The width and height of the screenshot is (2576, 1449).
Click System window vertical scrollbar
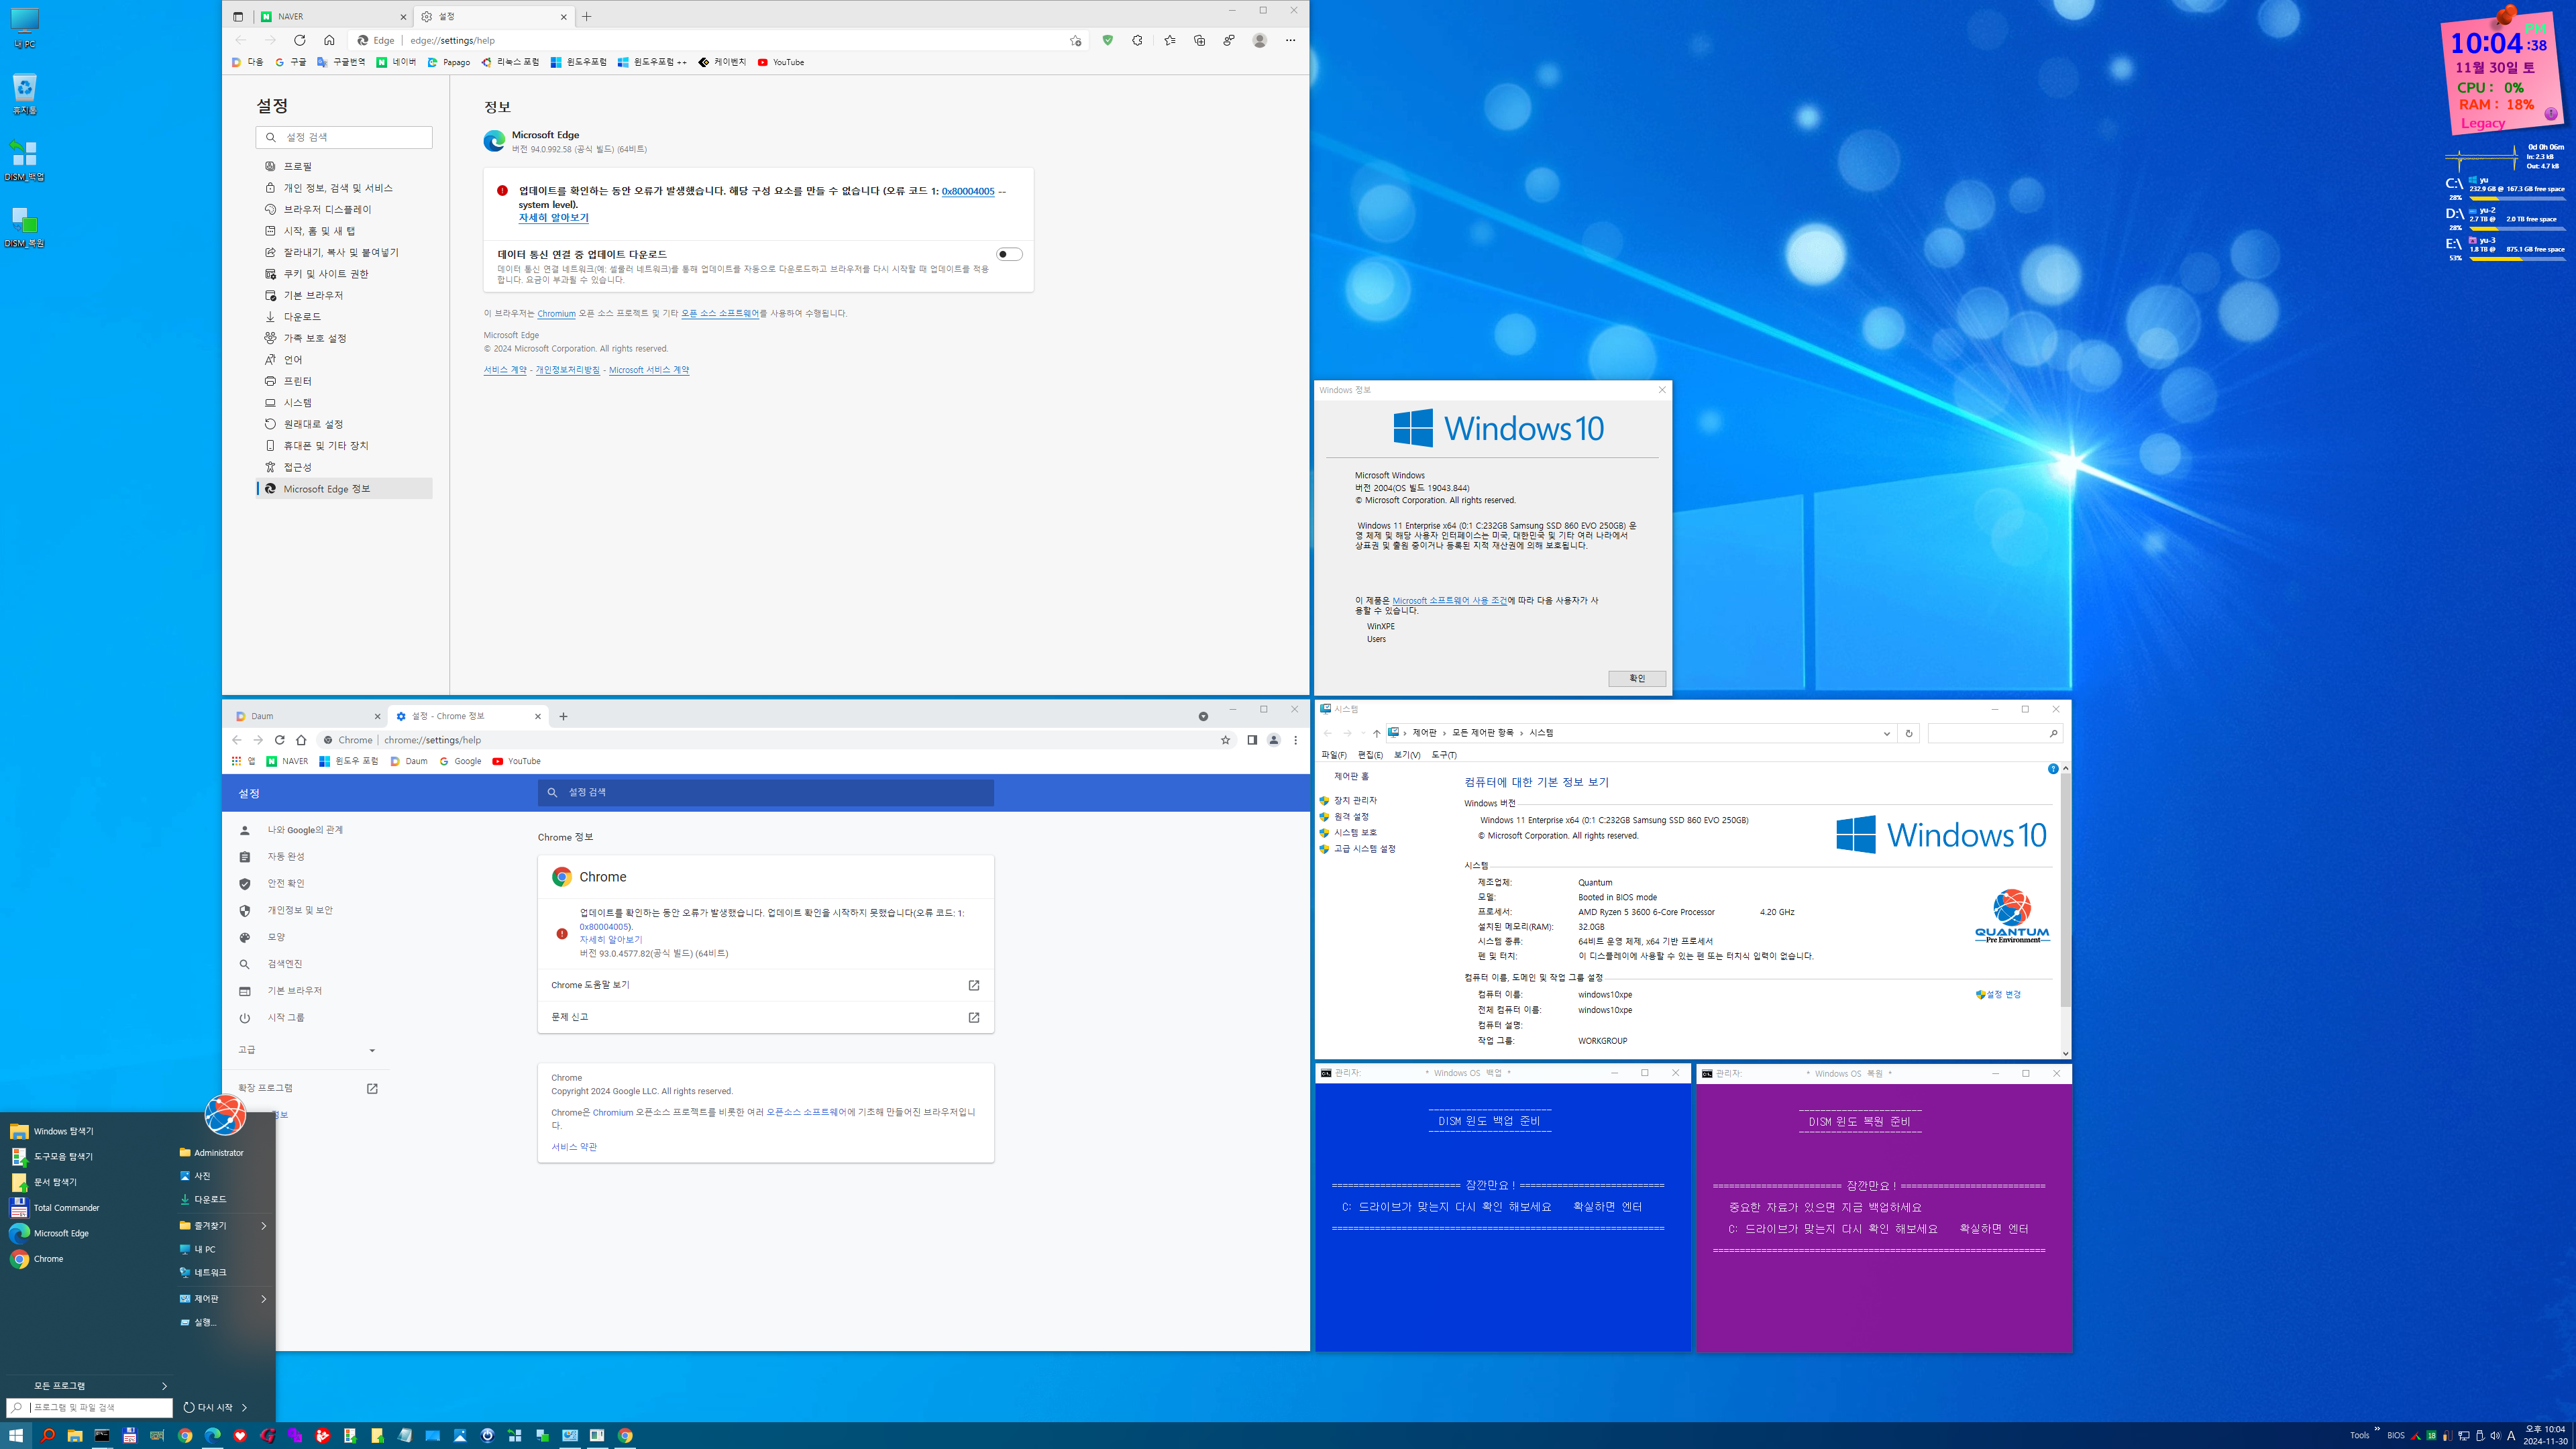point(2065,889)
